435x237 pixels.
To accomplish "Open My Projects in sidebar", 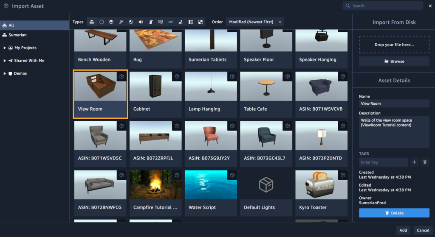I will click(25, 48).
